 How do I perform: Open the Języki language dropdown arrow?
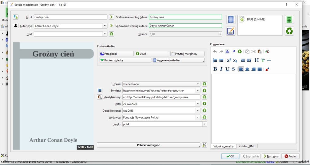pos(205,124)
